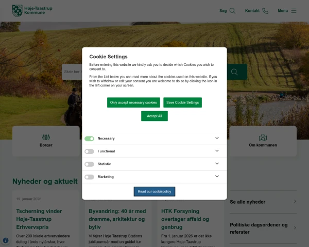This screenshot has width=309, height=247.
Task: Click the Cookie Settings dialog title
Action: coord(108,57)
